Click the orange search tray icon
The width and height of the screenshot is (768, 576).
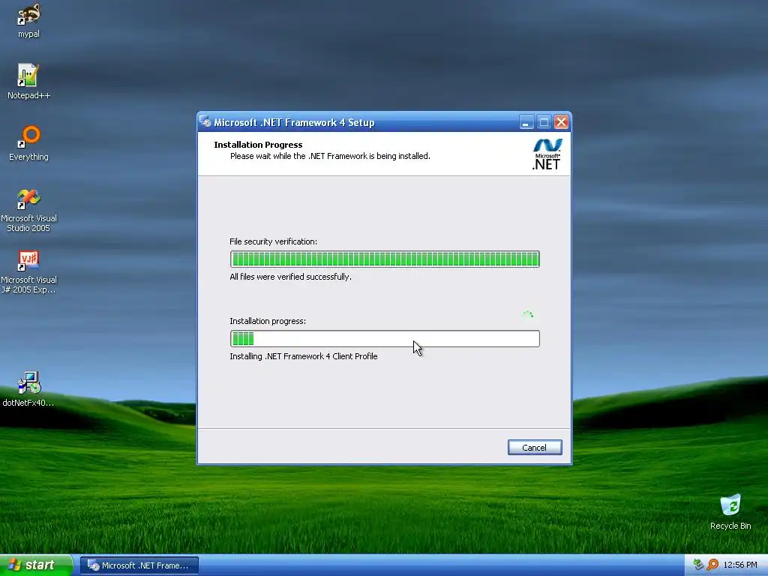tap(712, 565)
